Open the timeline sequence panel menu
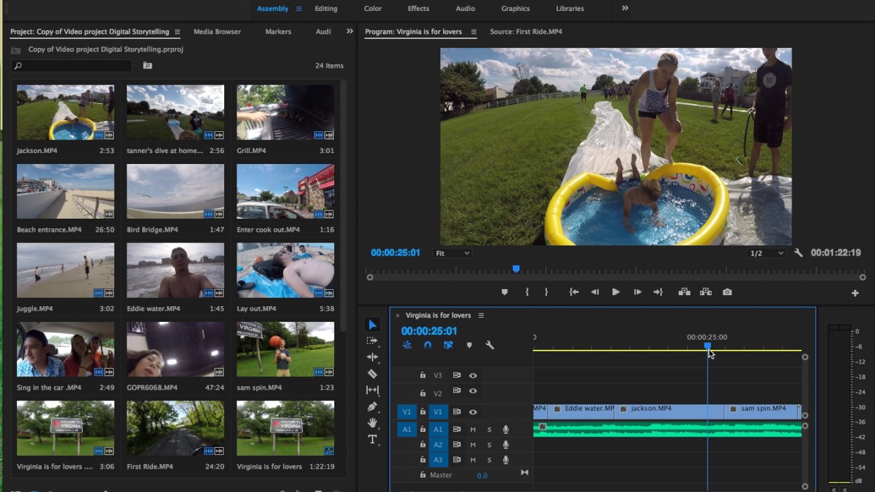This screenshot has height=492, width=875. 481,315
